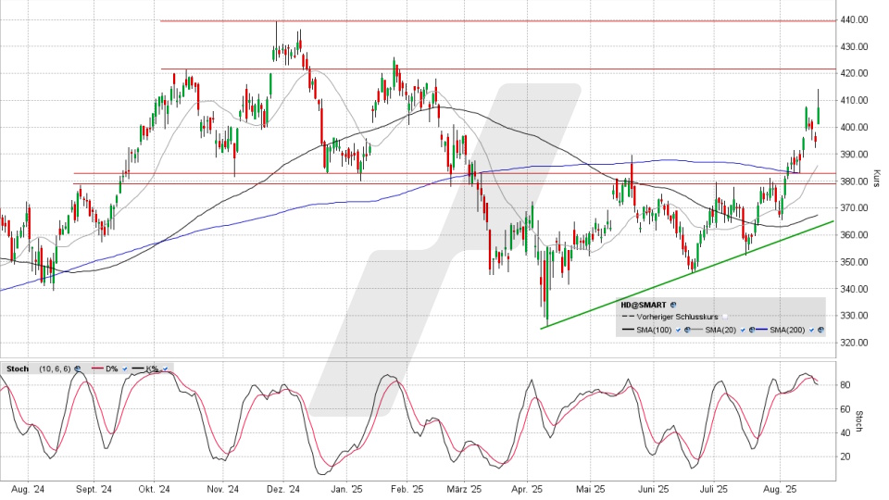The image size is (889, 500).
Task: Uncheck the D% line checkbox
Action: 125,369
